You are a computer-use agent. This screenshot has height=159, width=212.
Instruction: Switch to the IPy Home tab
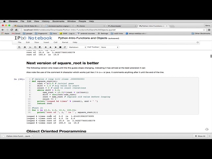click(x=90, y=26)
